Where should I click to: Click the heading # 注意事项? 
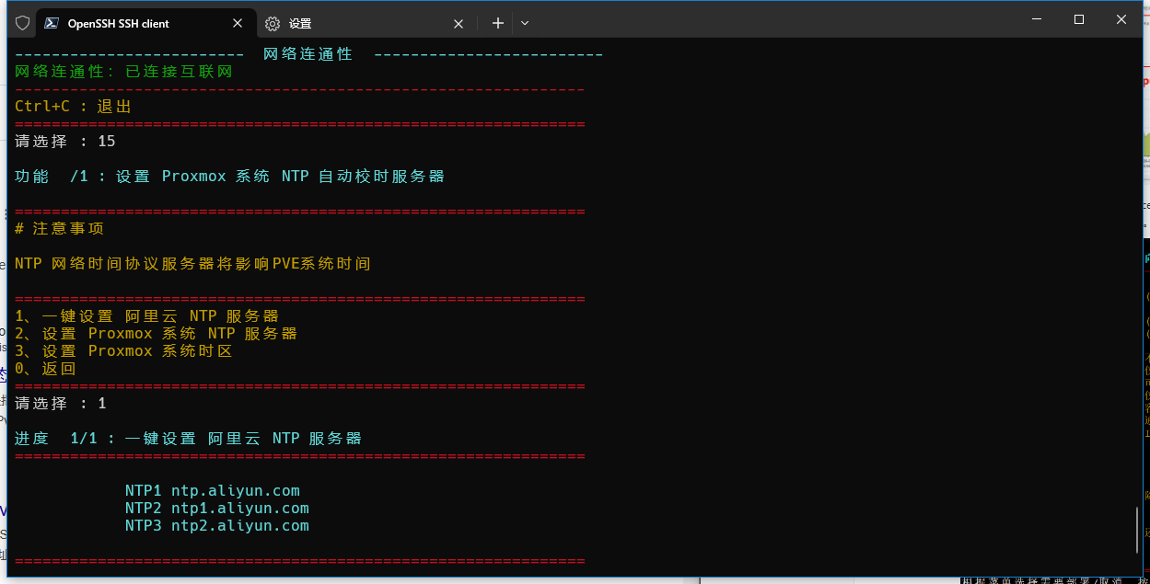click(x=60, y=229)
